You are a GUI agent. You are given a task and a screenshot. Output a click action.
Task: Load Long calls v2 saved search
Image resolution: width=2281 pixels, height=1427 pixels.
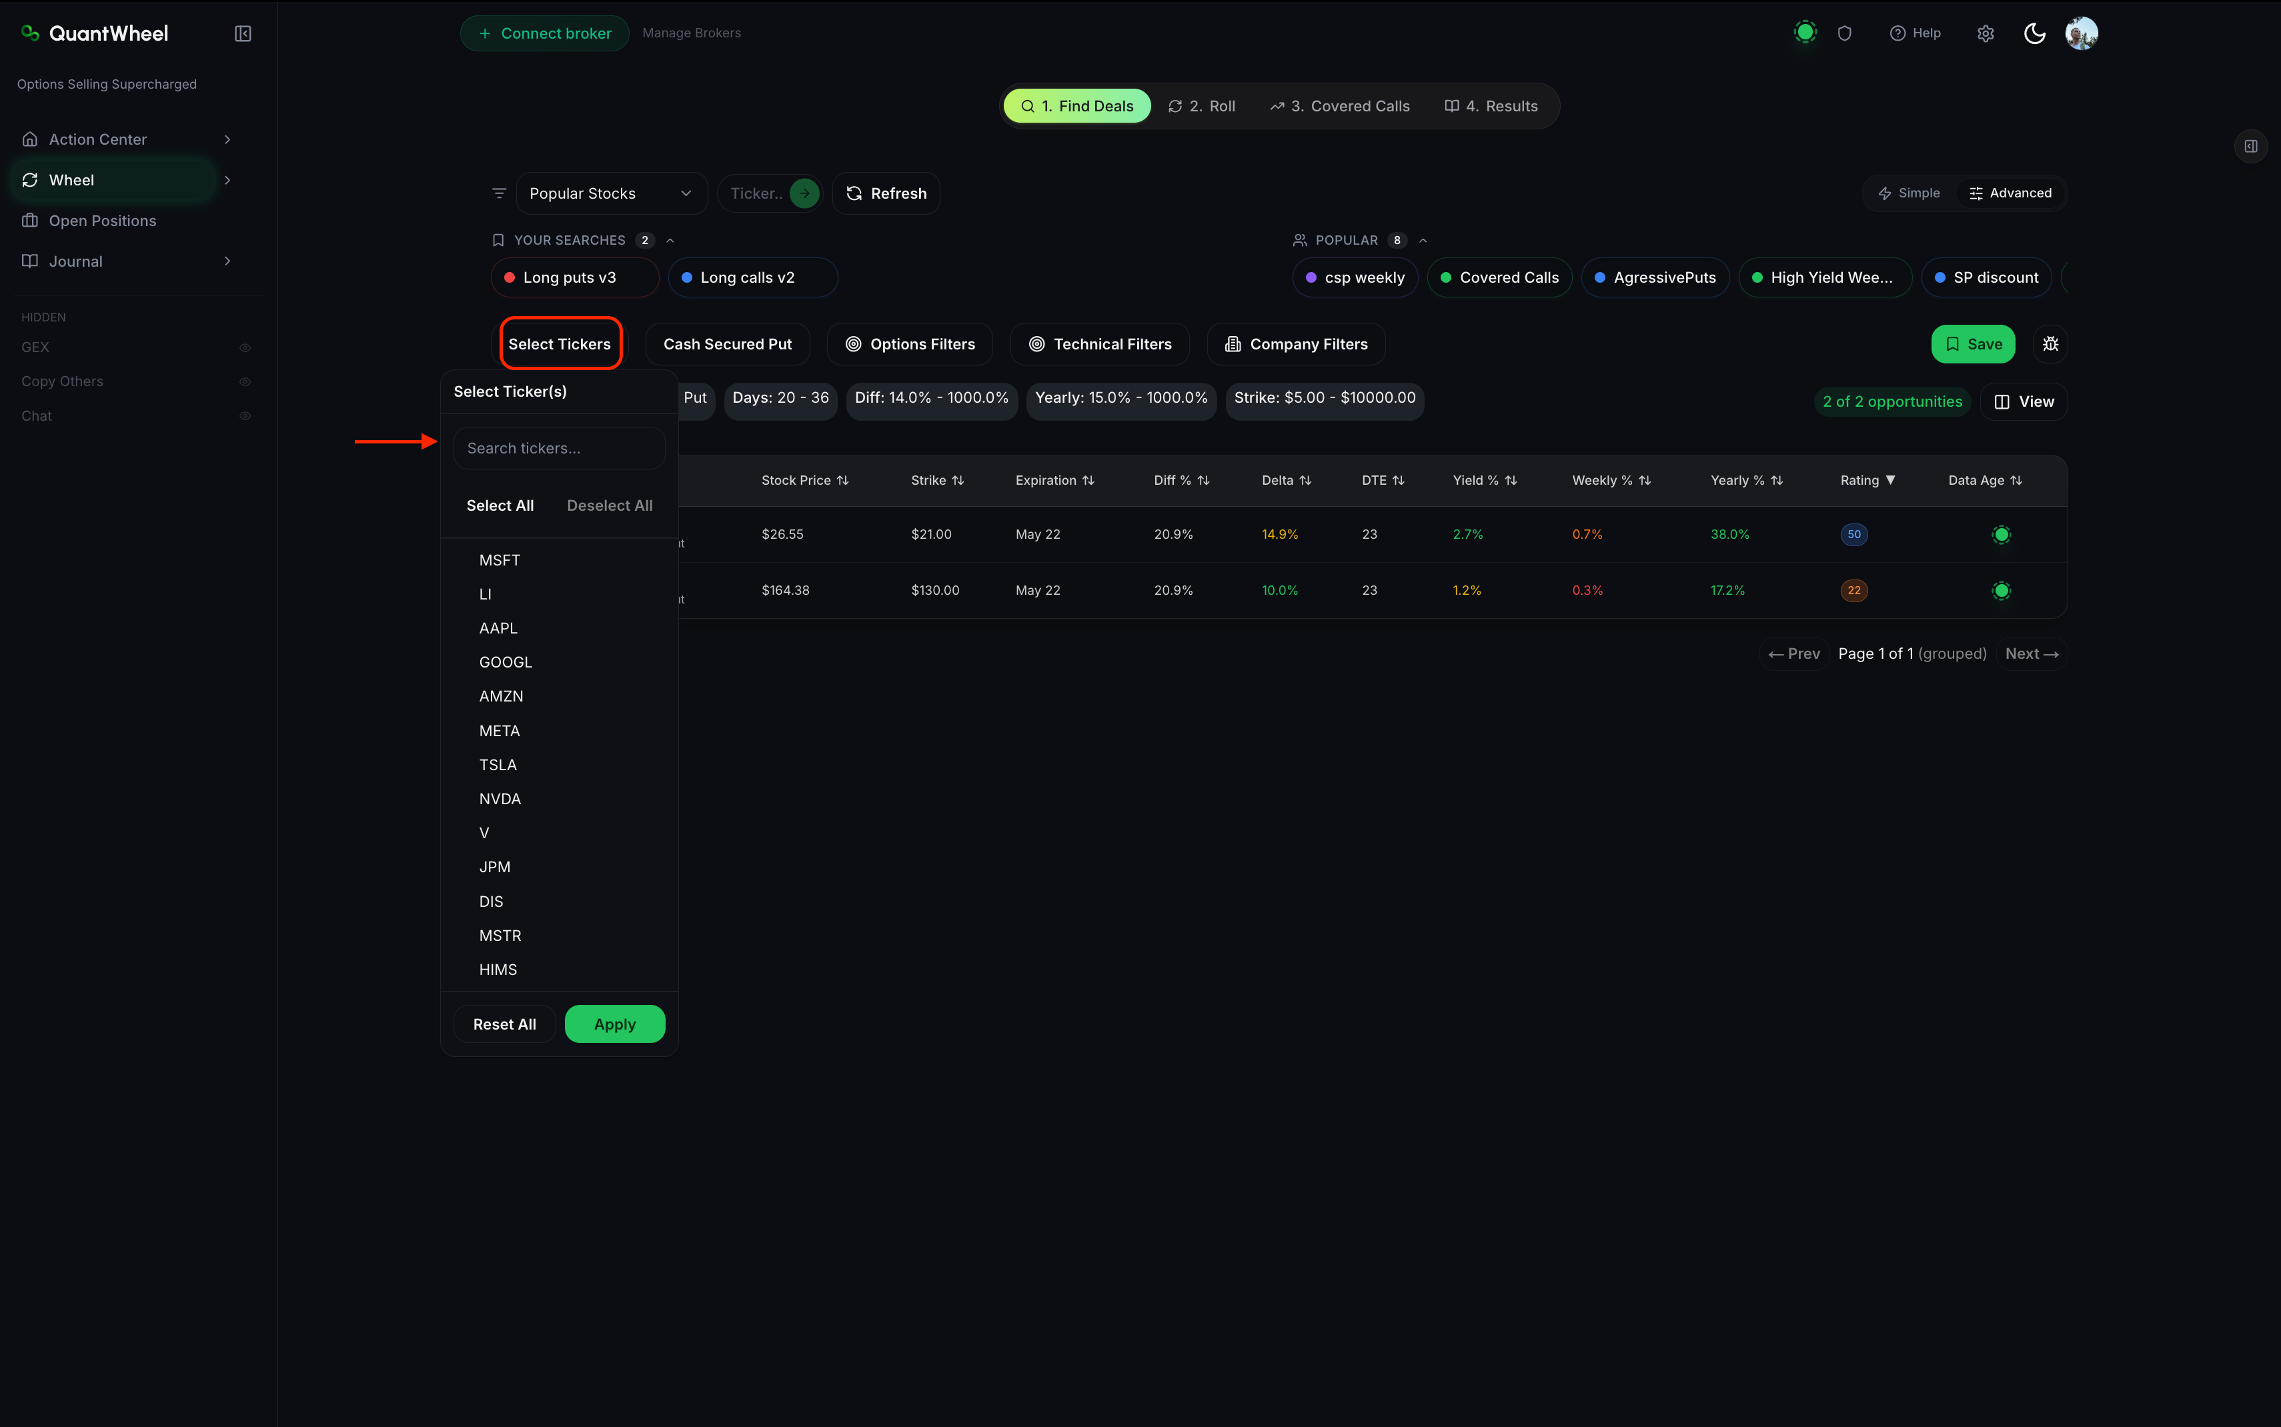tap(753, 277)
